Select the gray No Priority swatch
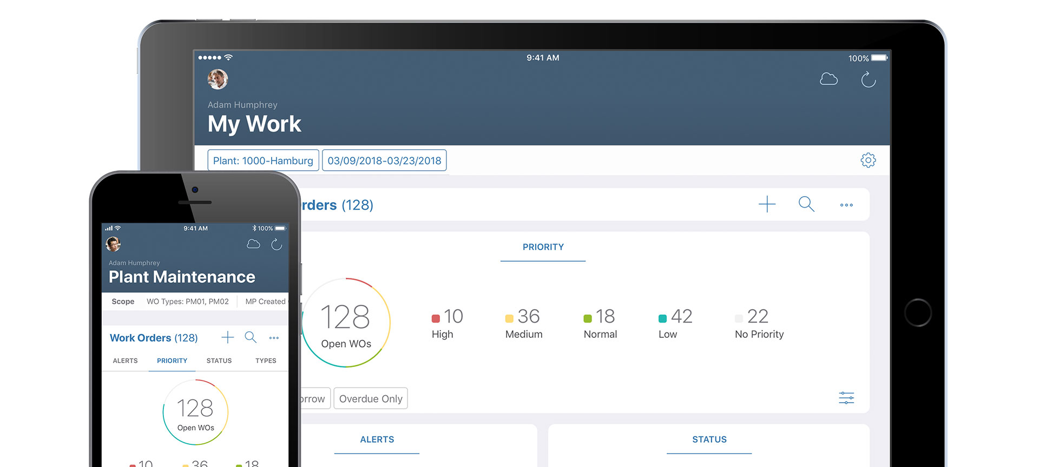This screenshot has height=467, width=1039. click(739, 318)
